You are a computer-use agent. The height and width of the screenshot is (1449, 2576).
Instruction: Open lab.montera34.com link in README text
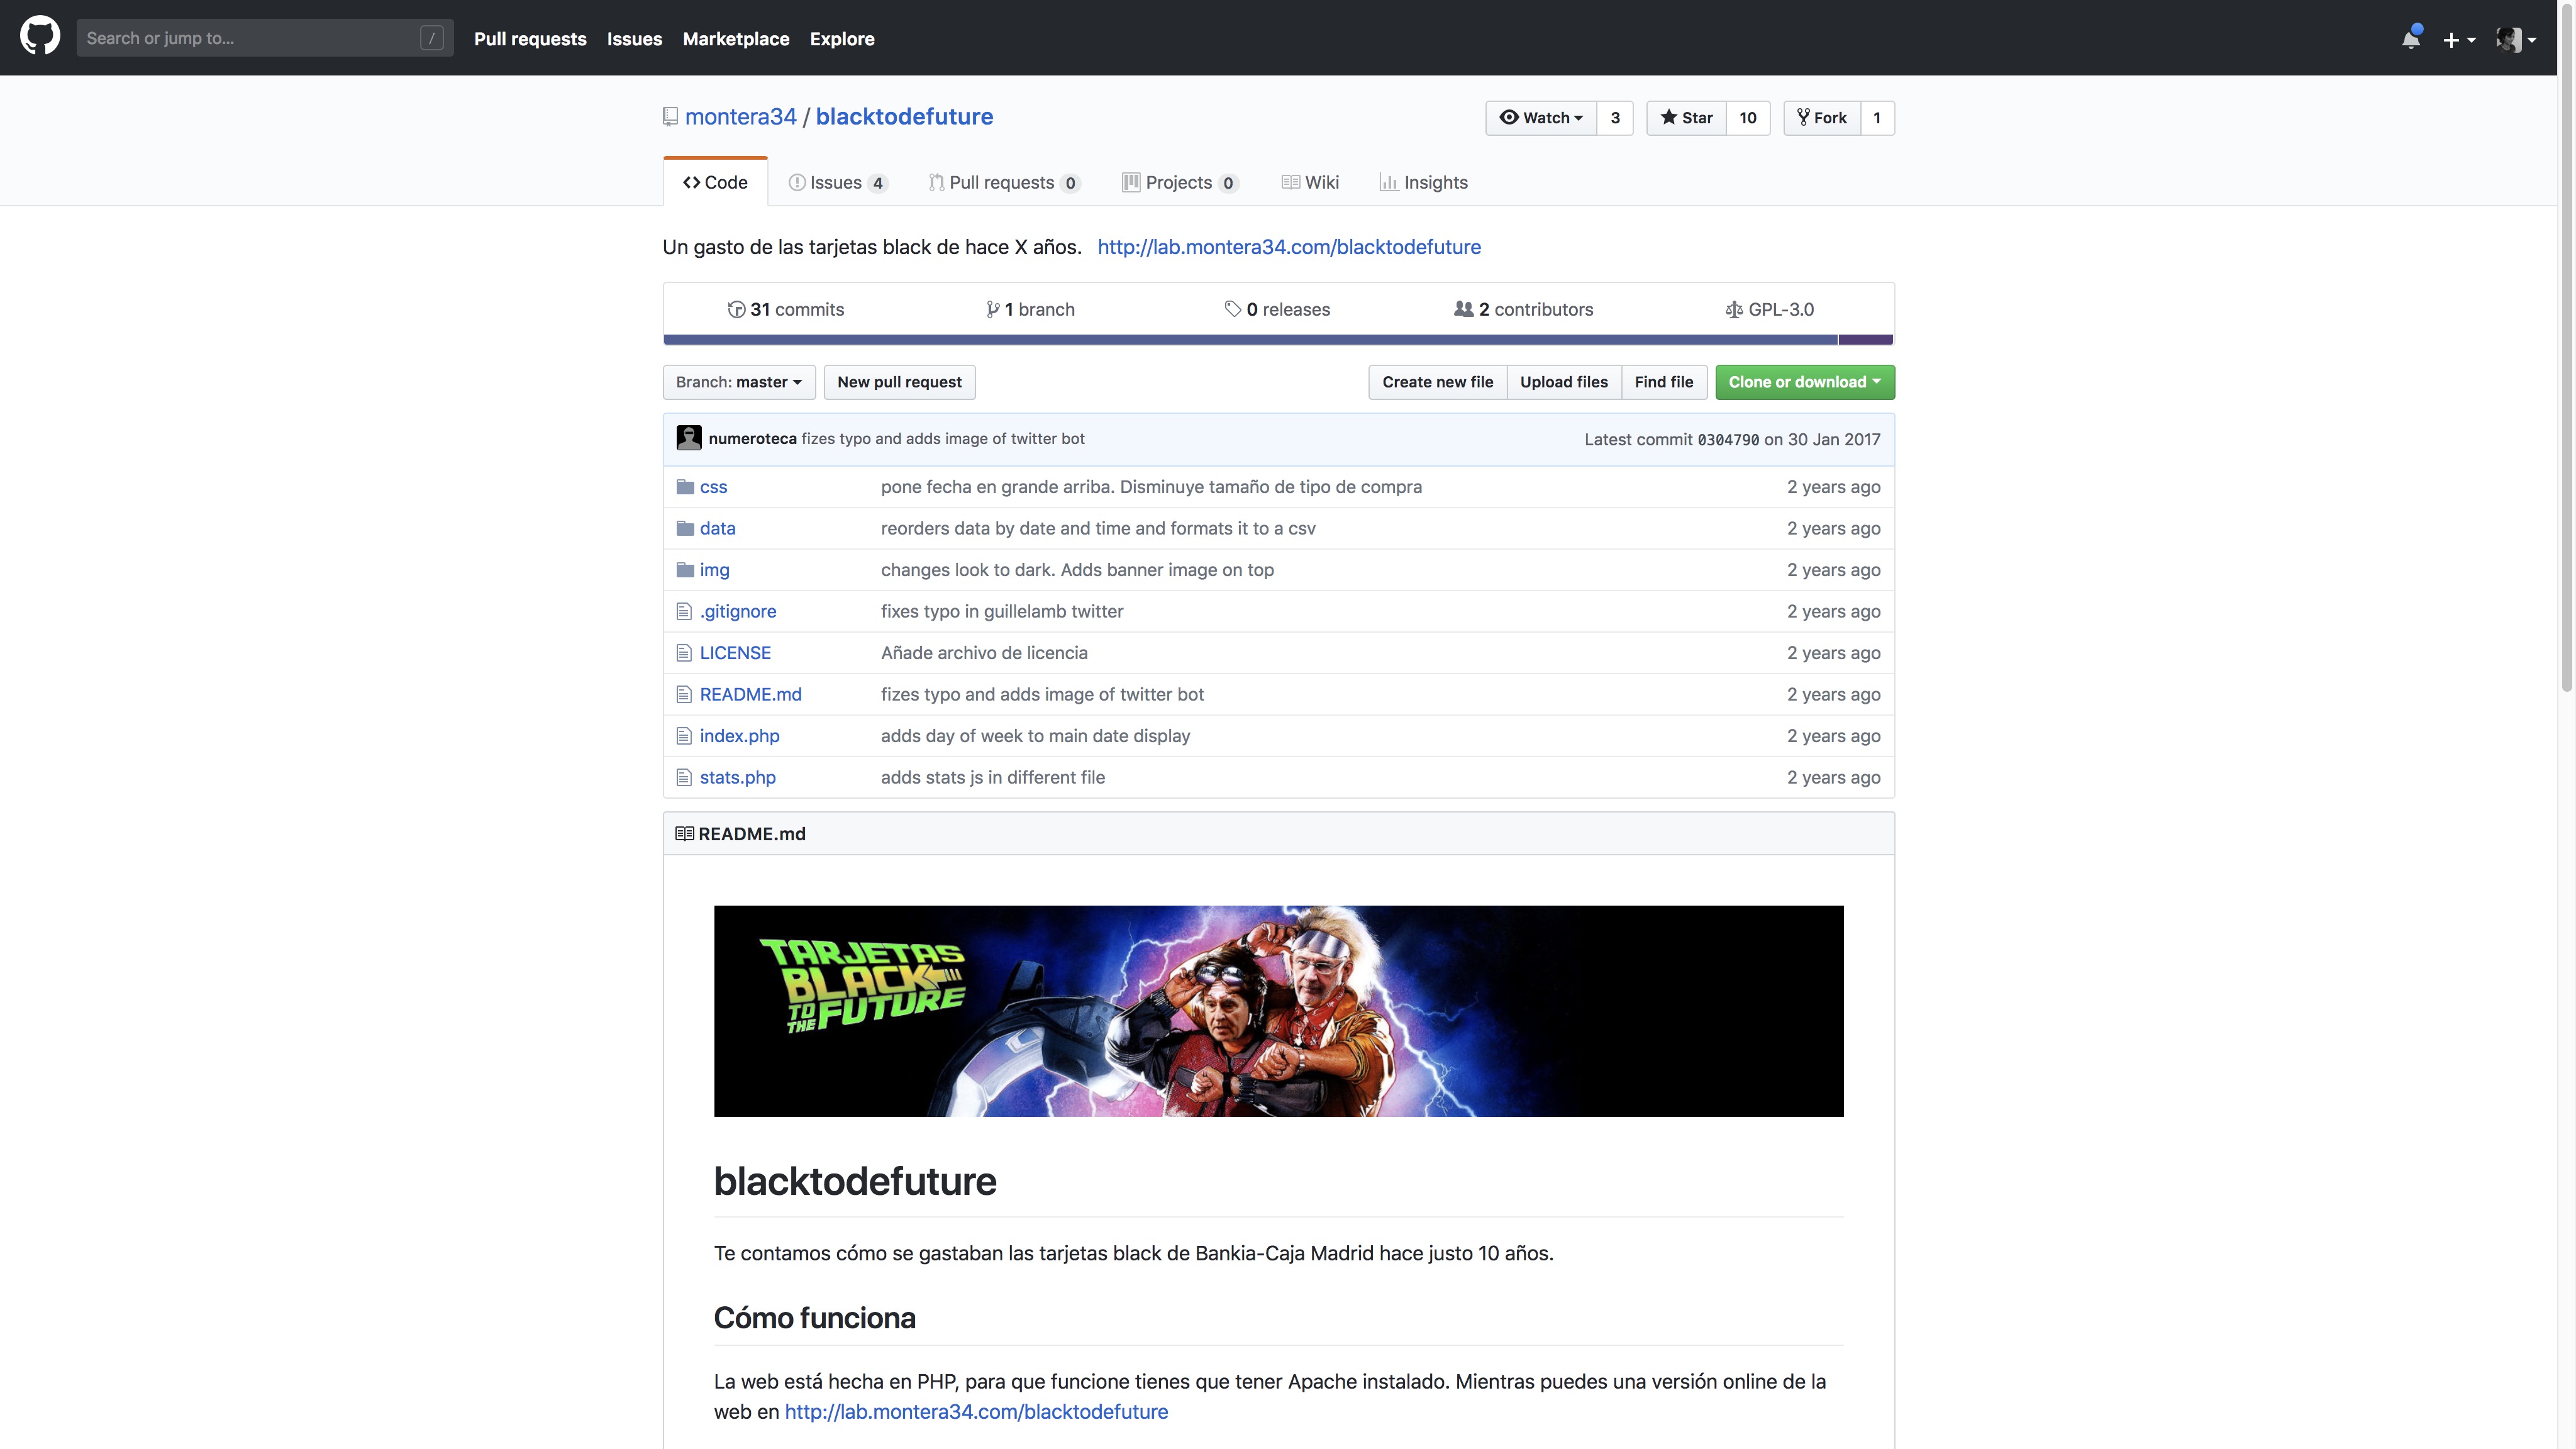coord(976,1412)
